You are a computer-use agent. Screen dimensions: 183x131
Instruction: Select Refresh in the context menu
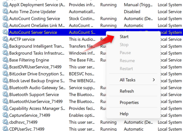pyautogui.click(x=127, y=91)
